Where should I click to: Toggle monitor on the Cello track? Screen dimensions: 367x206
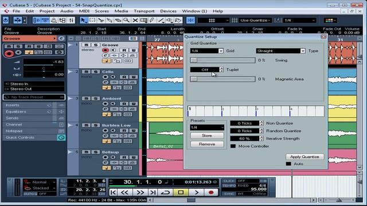point(114,77)
